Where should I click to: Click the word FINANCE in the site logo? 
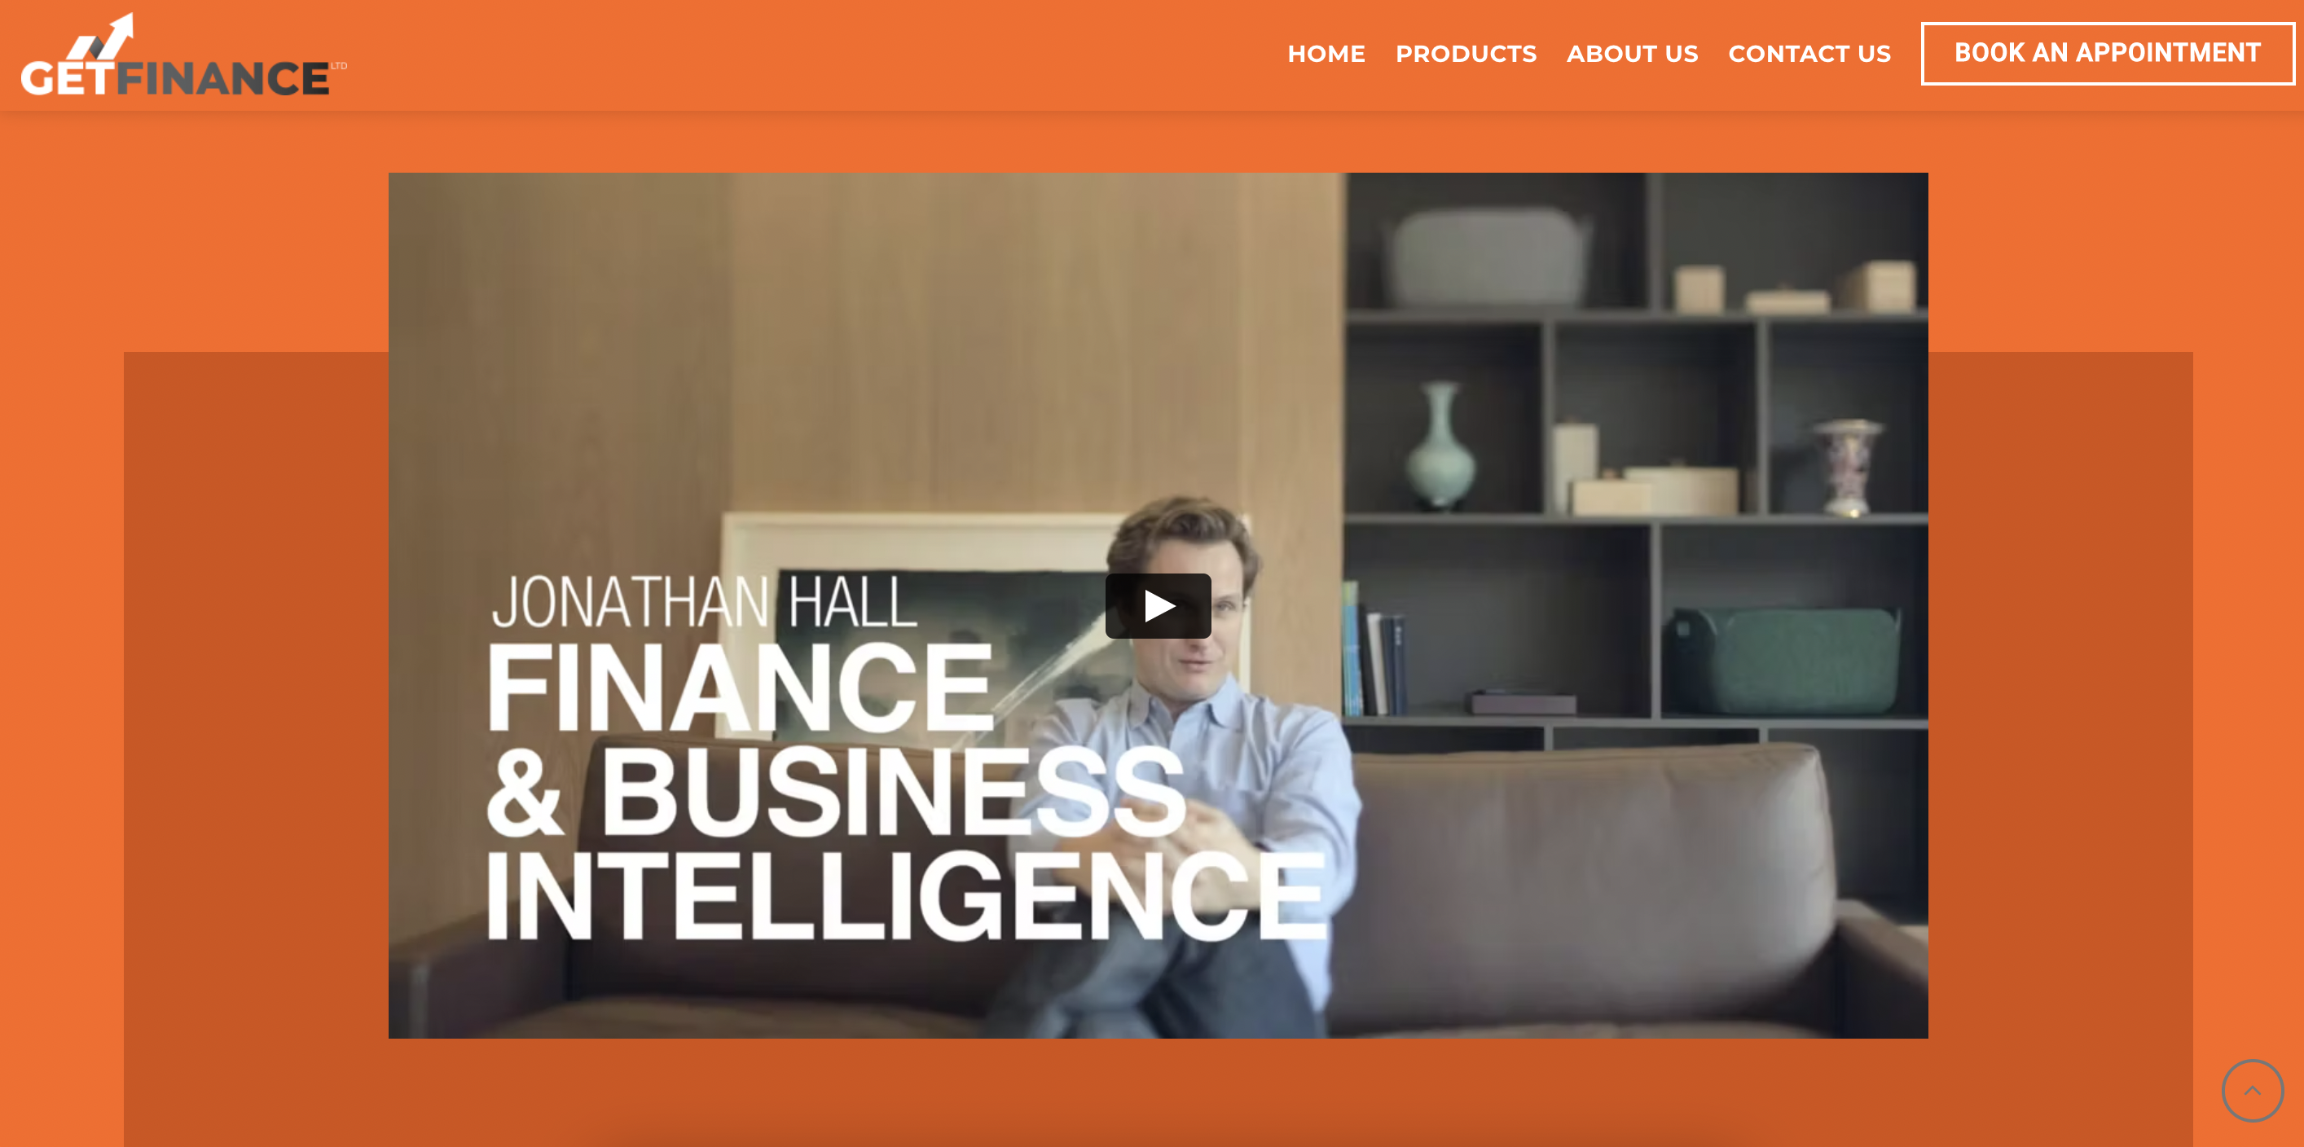point(222,77)
